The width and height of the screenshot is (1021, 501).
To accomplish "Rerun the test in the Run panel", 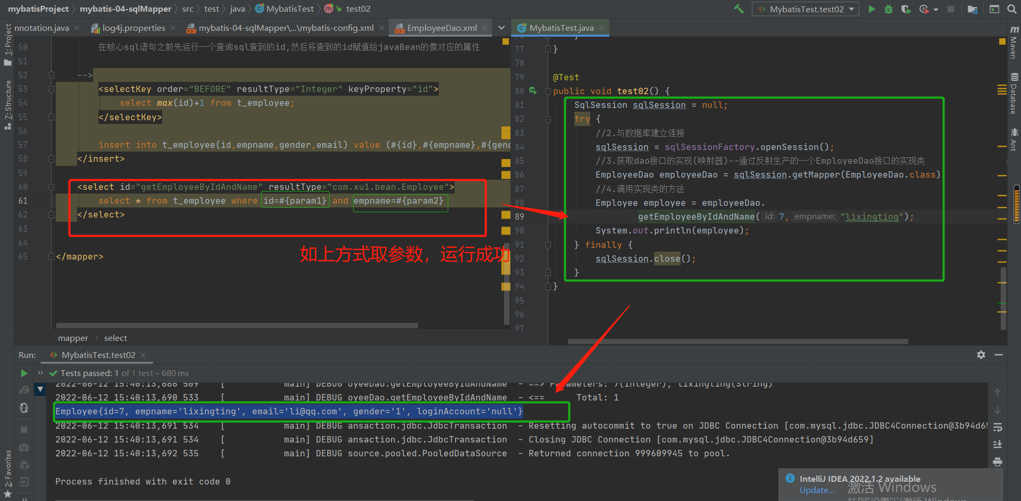I will click(24, 373).
